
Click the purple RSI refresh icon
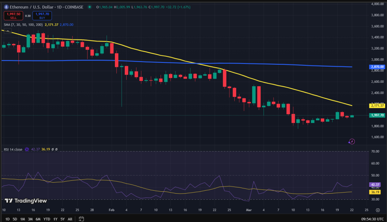click(x=27, y=149)
